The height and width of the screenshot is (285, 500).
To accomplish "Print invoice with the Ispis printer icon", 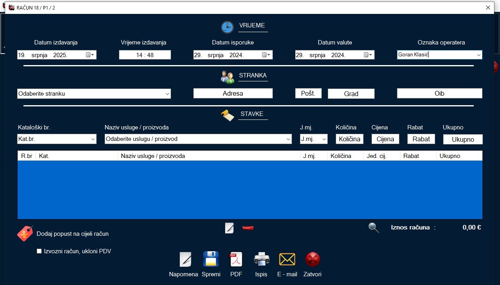I will 261,260.
